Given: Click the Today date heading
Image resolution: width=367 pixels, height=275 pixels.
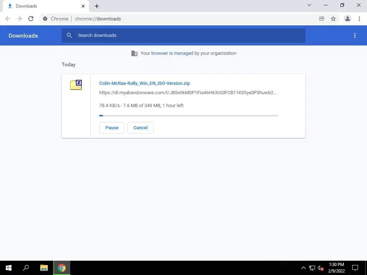Looking at the screenshot, I should (x=68, y=64).
